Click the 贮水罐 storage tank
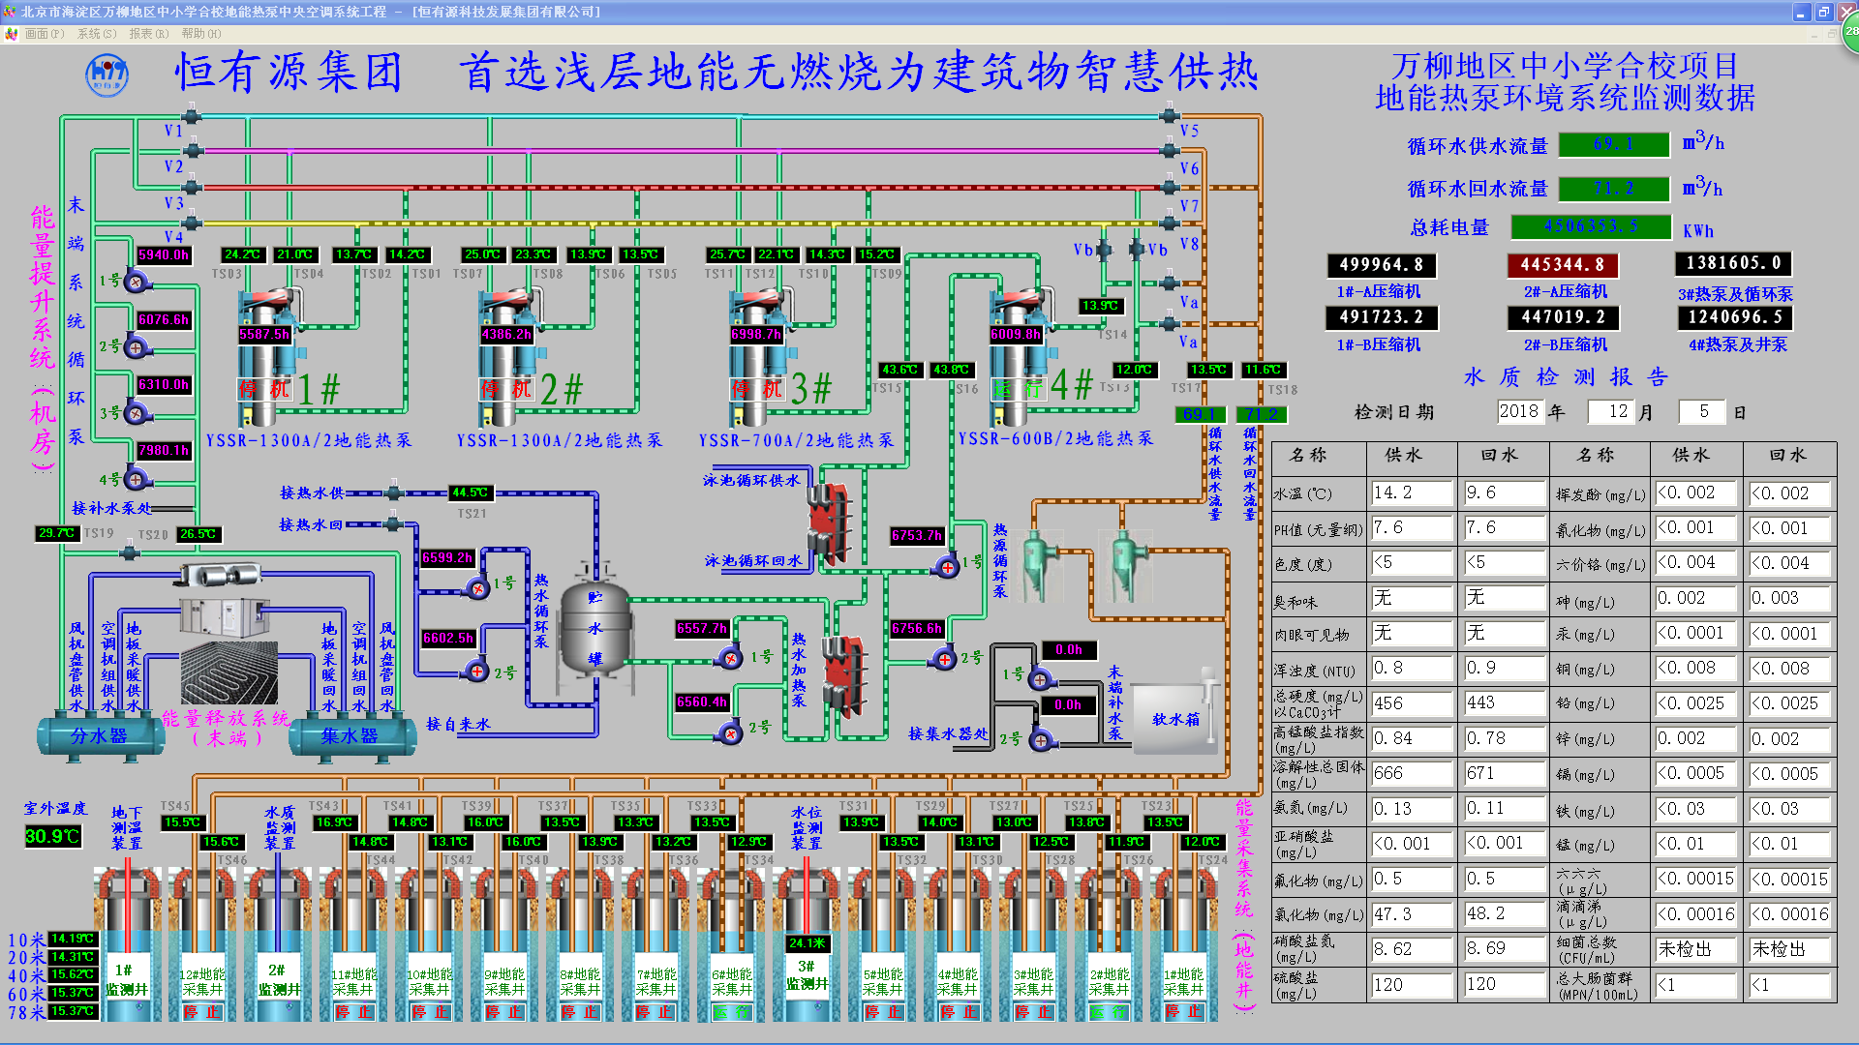 click(594, 626)
